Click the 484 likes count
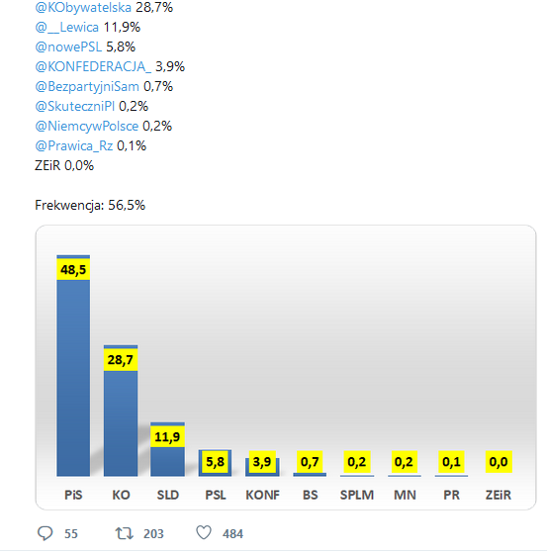 coord(232,534)
